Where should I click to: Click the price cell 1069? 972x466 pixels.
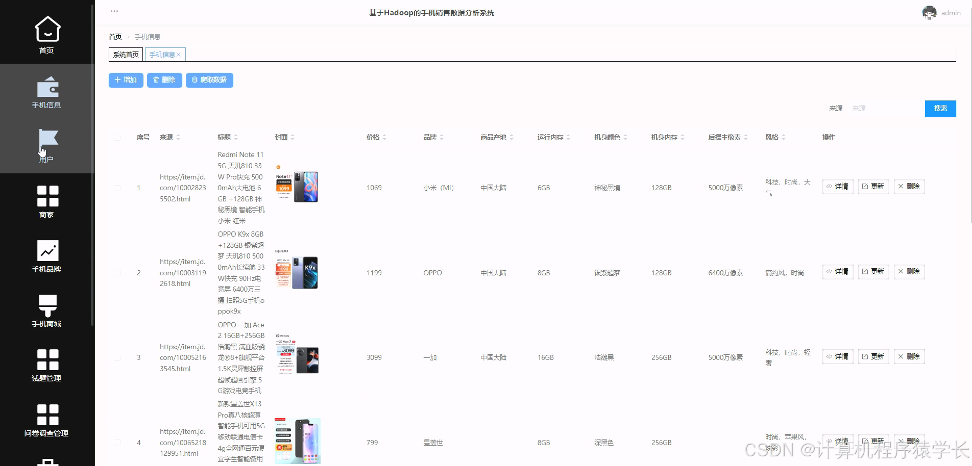coord(374,188)
